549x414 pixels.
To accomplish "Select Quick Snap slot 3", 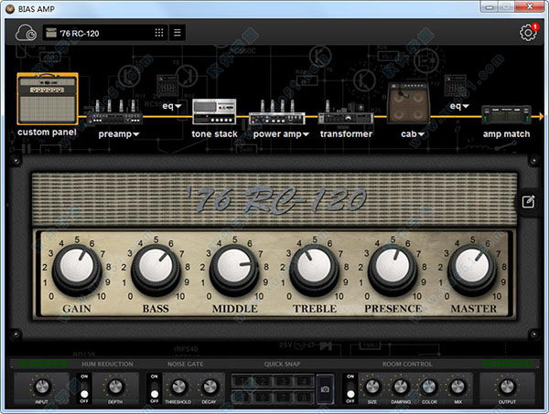I will tap(284, 381).
